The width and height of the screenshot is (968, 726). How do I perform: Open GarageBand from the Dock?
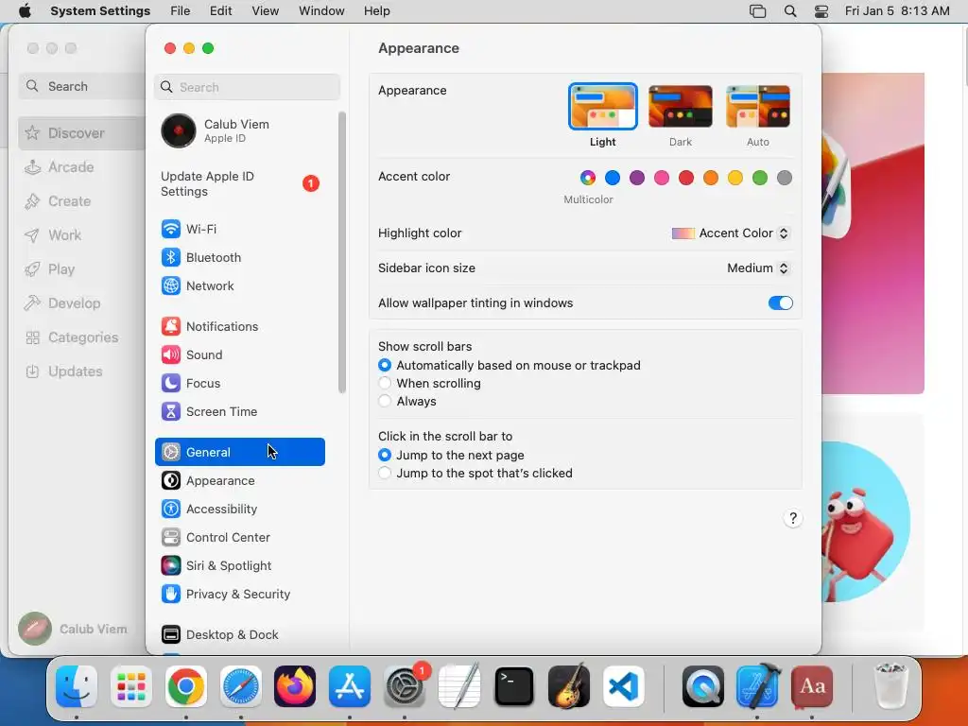(x=568, y=686)
